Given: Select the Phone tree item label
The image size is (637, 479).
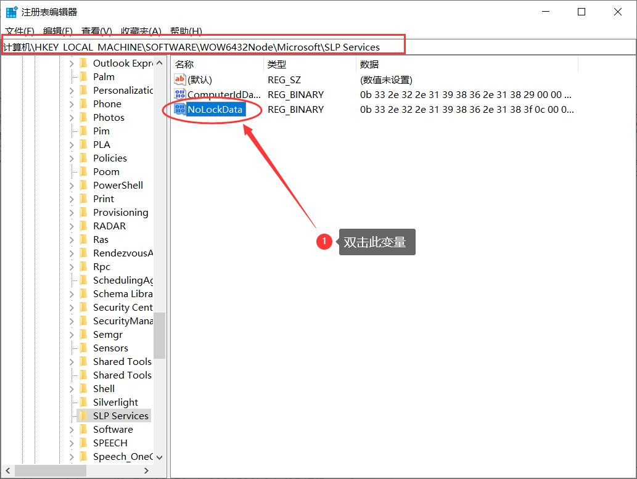Looking at the screenshot, I should tap(107, 104).
